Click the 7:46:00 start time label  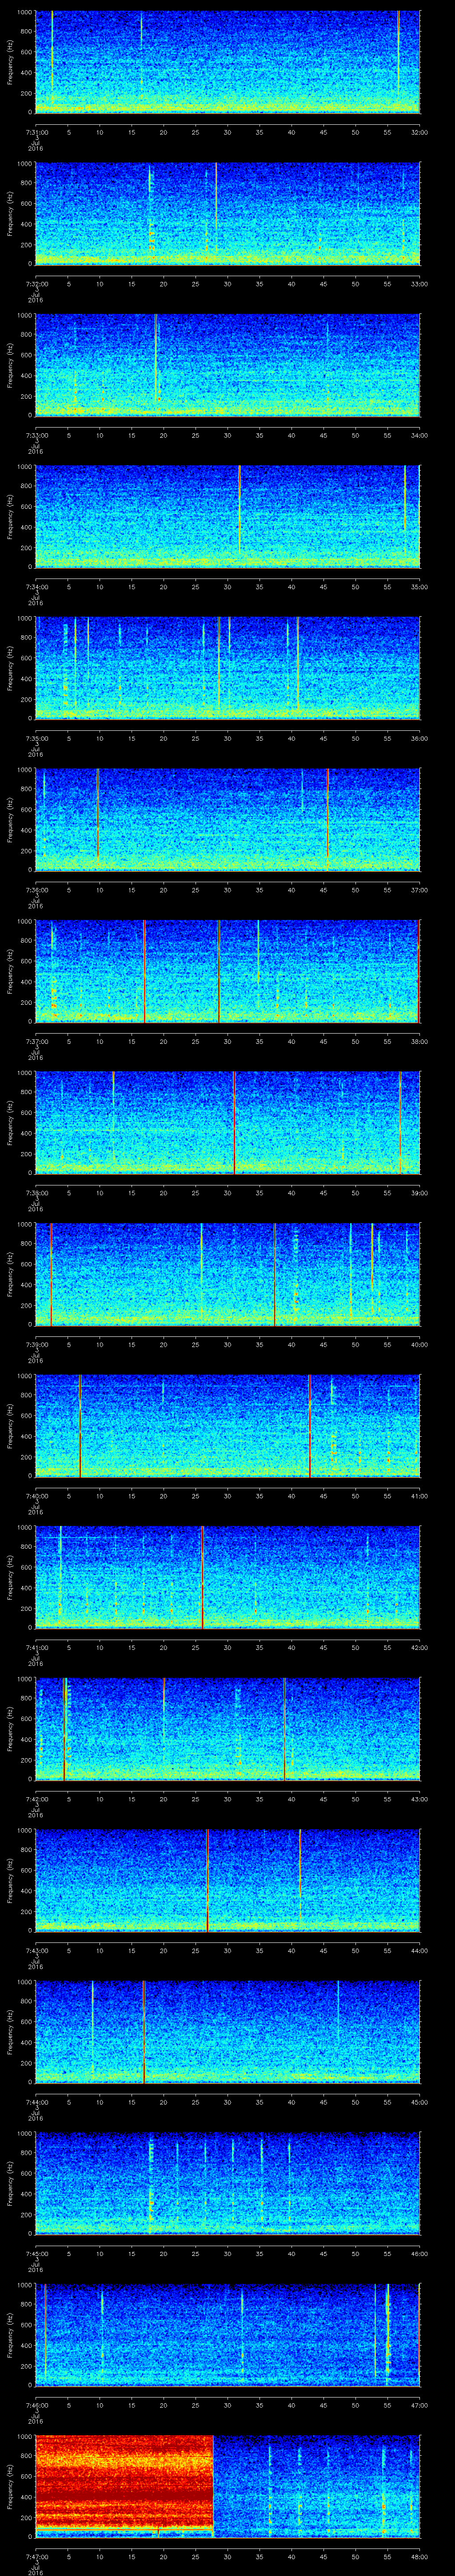click(x=36, y=2405)
